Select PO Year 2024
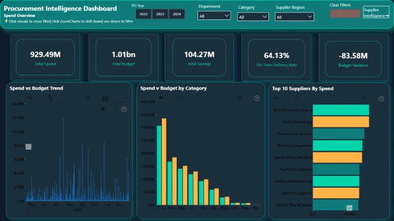Viewport: 394px width, 221px height. pos(176,14)
